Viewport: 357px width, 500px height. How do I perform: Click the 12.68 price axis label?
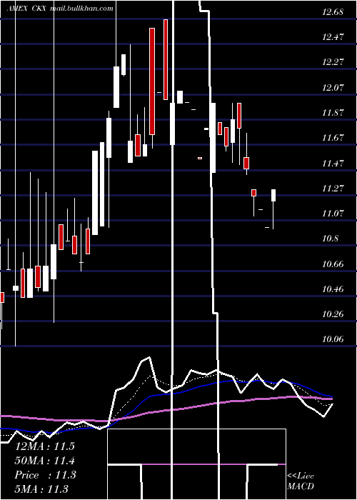click(x=333, y=12)
